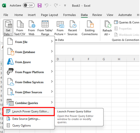Open Query Options
This screenshot has height=133, width=140.
point(29,125)
